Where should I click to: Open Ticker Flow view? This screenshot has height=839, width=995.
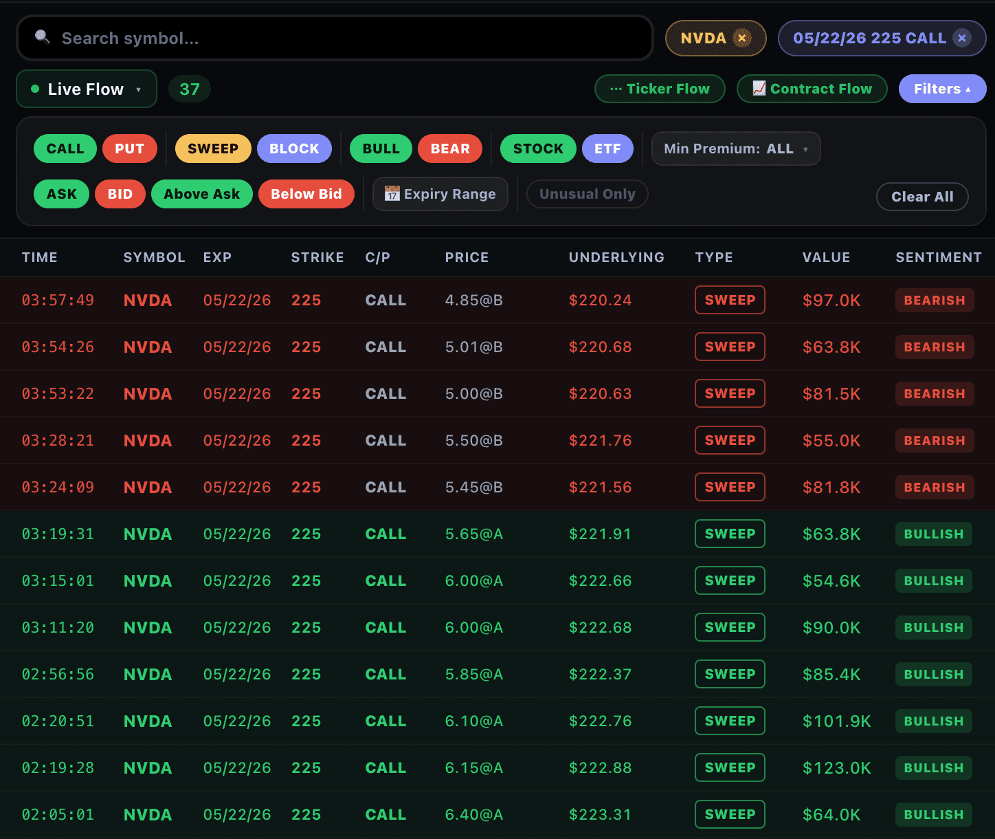coord(660,89)
